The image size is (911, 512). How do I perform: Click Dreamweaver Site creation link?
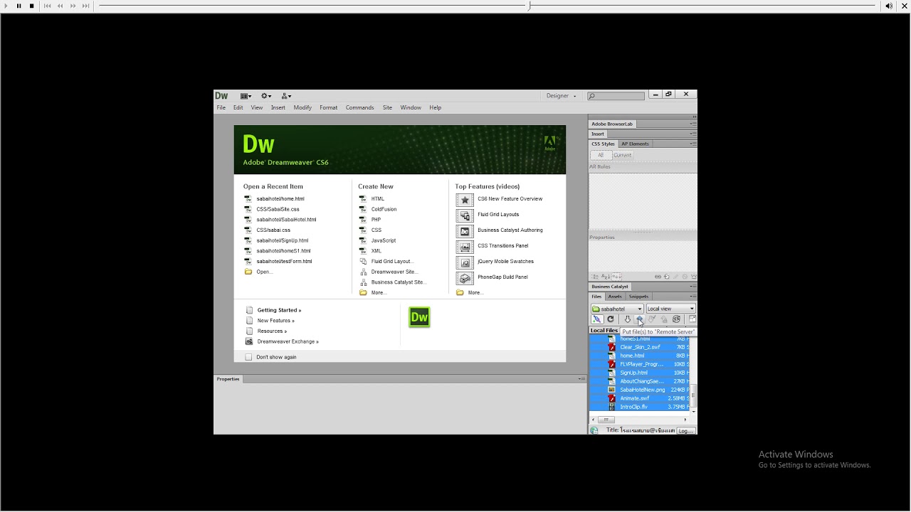click(394, 272)
